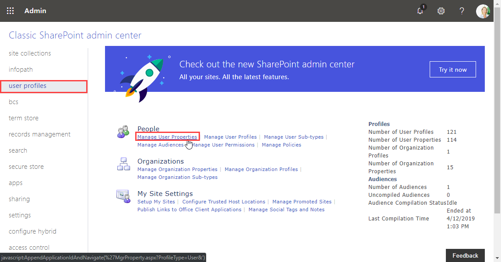Click the 4/12/2019 compilation date
Screen dimensions: 501x262
point(461,219)
